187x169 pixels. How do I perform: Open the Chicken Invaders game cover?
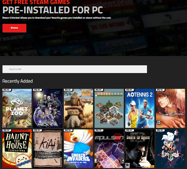(x=78, y=149)
